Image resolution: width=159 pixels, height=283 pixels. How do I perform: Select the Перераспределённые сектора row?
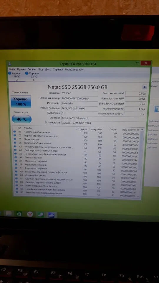tap(77, 136)
